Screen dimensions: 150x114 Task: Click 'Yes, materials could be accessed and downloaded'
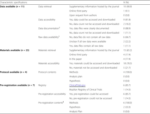94,63
